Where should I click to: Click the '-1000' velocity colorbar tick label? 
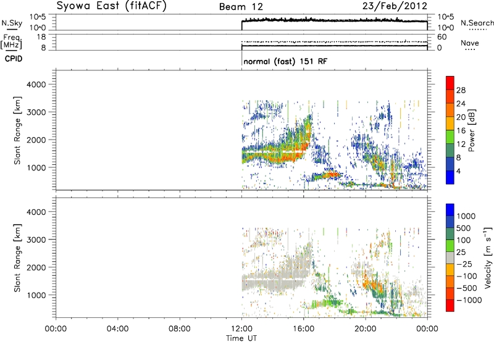tap(469, 300)
